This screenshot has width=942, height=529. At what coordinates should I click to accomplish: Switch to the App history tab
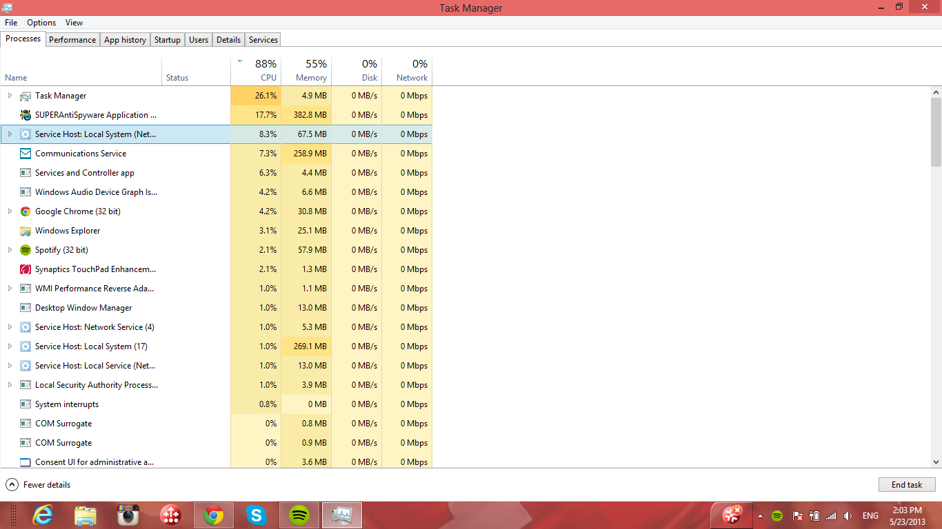click(125, 40)
